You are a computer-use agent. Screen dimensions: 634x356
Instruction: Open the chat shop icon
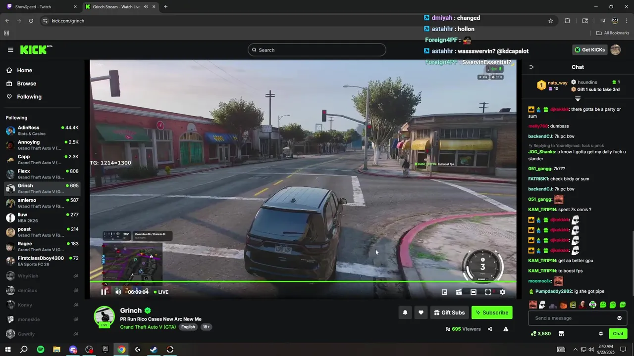coord(561,334)
